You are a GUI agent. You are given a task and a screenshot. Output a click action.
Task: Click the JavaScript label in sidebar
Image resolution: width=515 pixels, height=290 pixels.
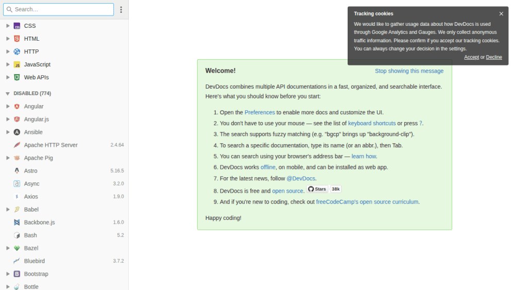tap(37, 64)
